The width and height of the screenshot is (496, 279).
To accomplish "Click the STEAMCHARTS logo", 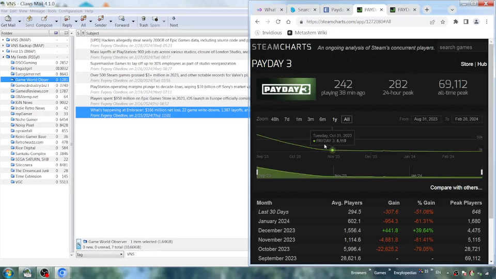I will [282, 47].
